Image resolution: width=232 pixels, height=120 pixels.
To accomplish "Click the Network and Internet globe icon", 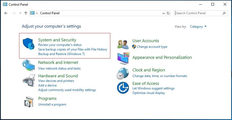I will (29, 65).
